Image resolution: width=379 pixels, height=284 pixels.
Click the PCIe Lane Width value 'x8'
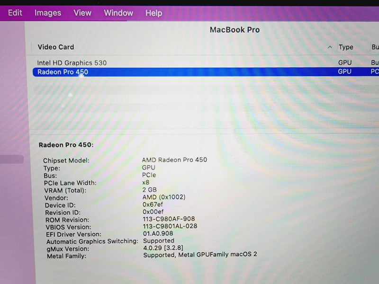coord(146,182)
